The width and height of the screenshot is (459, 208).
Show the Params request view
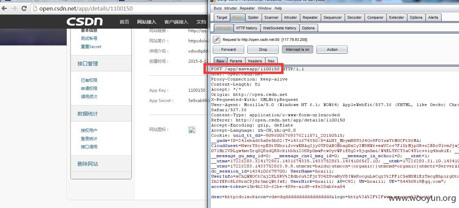[236, 61]
